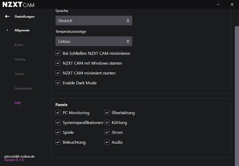Uncheck the Beleuchtung panel checkbox

(58, 142)
